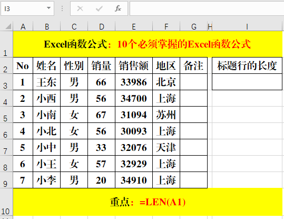Click the sales volume cell '66'
The height and width of the screenshot is (219, 284).
click(x=101, y=82)
